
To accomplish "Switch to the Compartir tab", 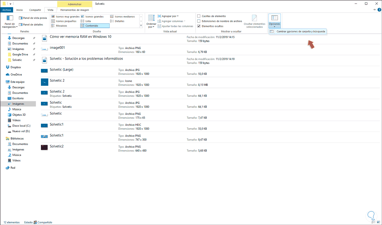I will (35, 10).
